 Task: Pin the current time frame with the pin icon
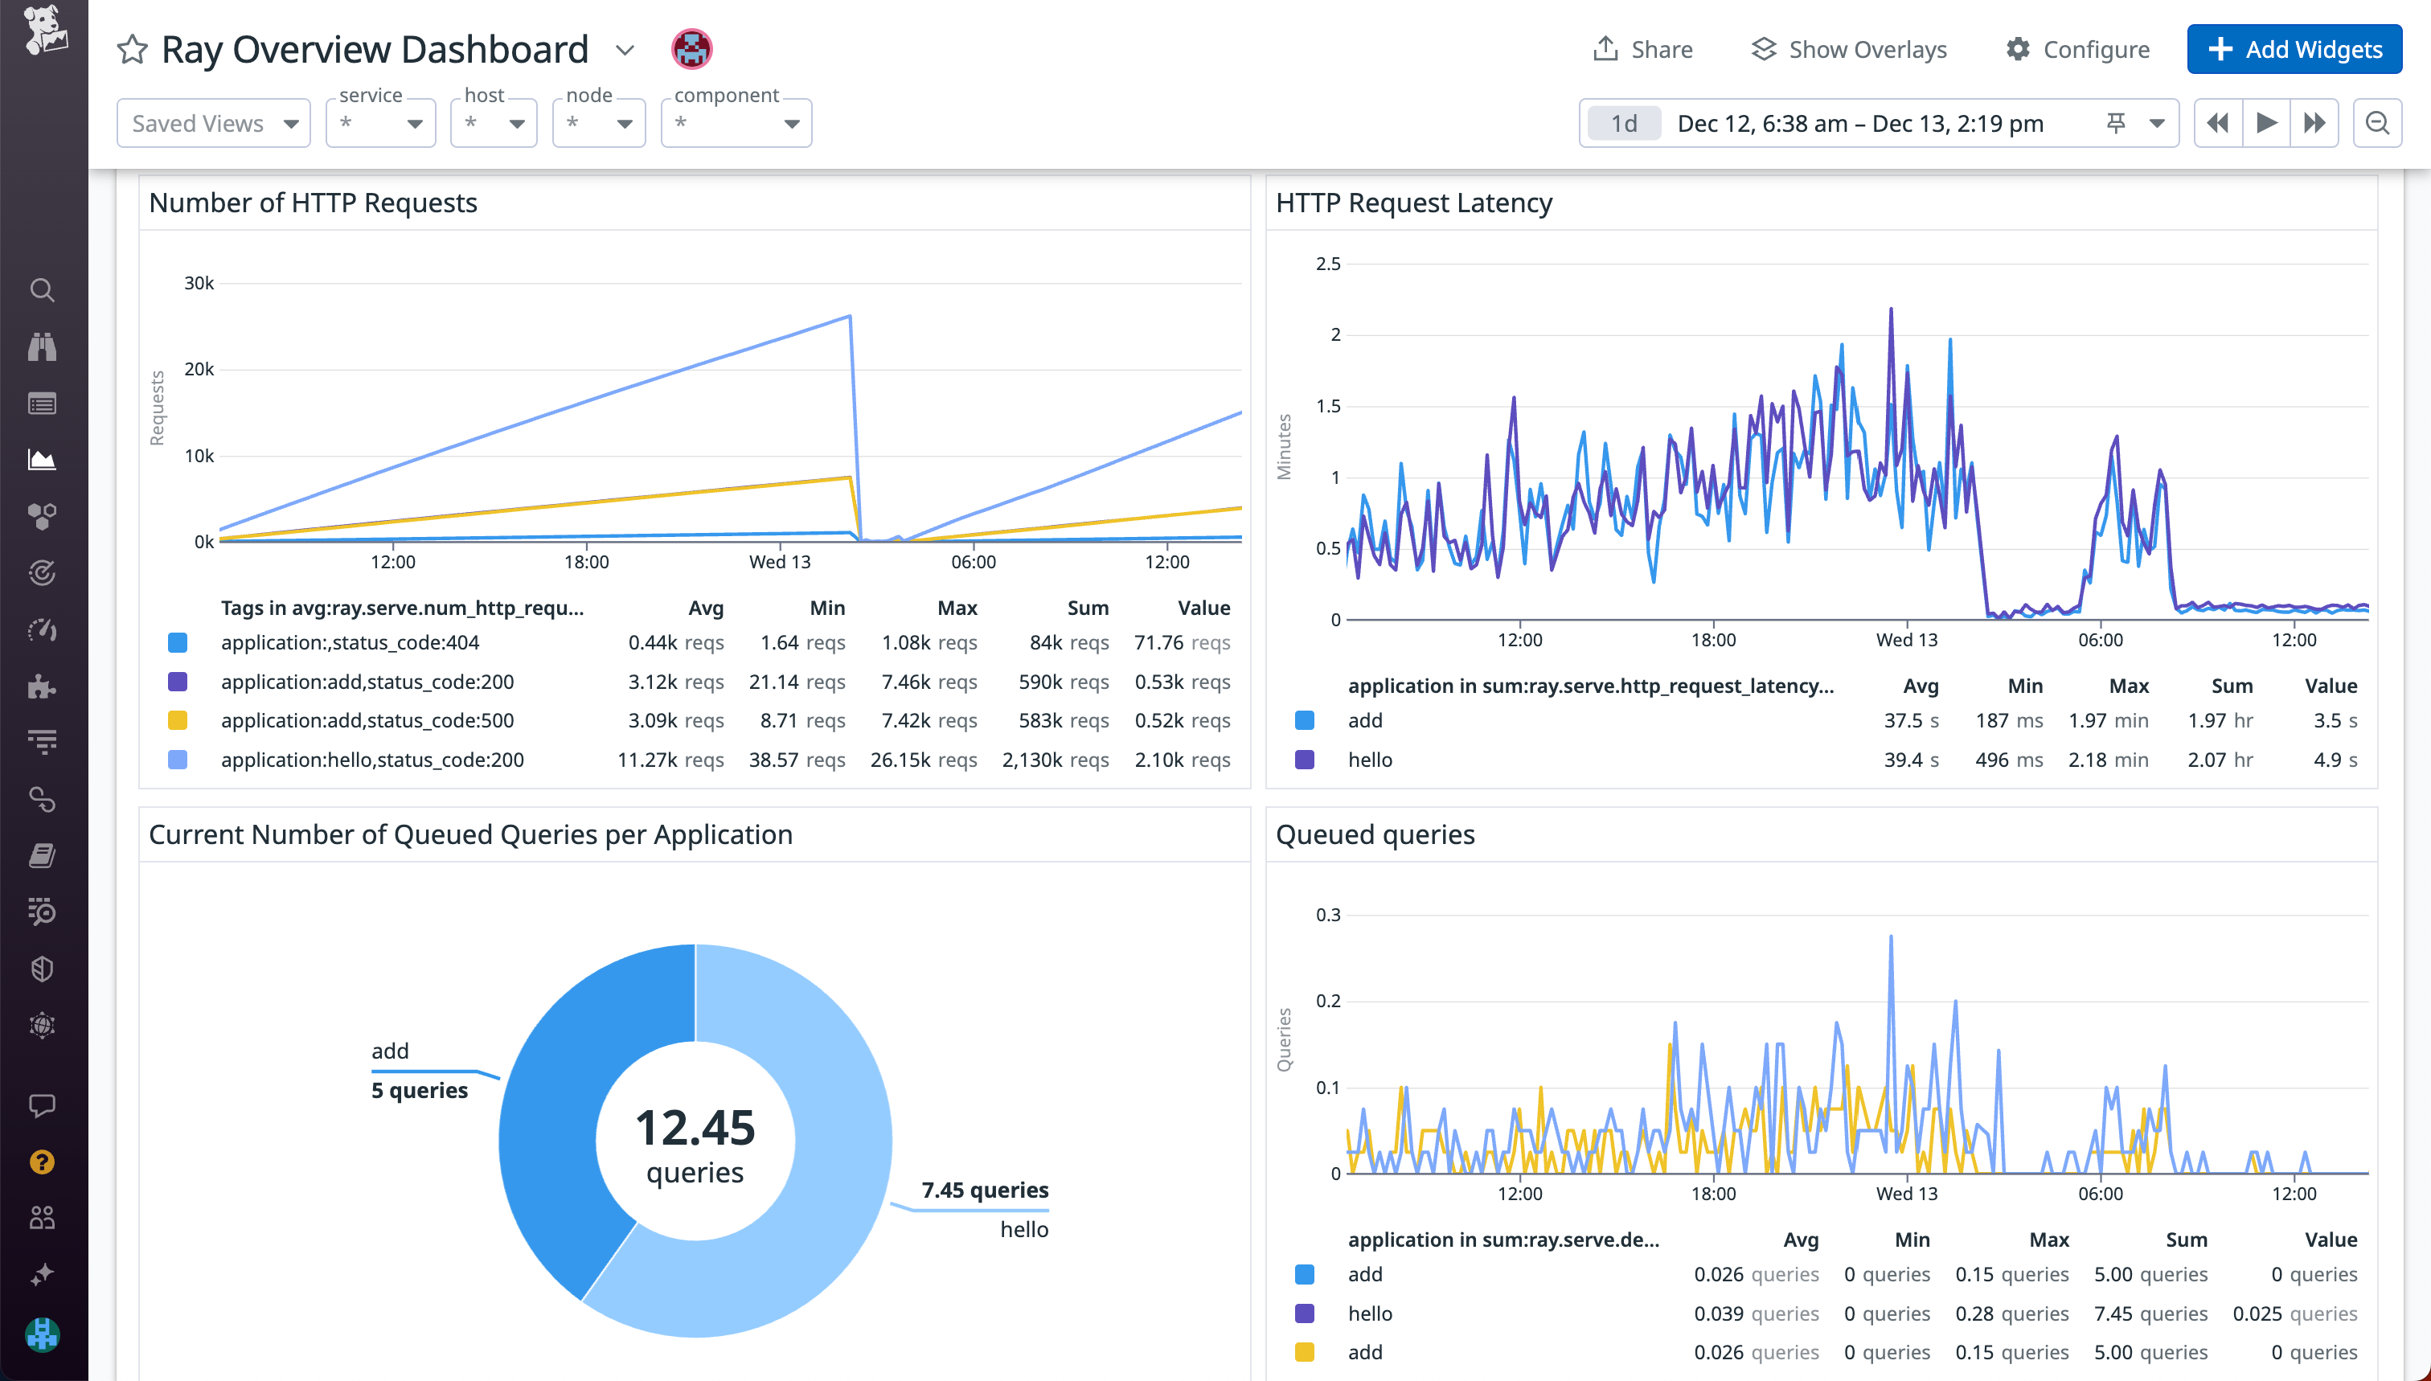point(2116,122)
